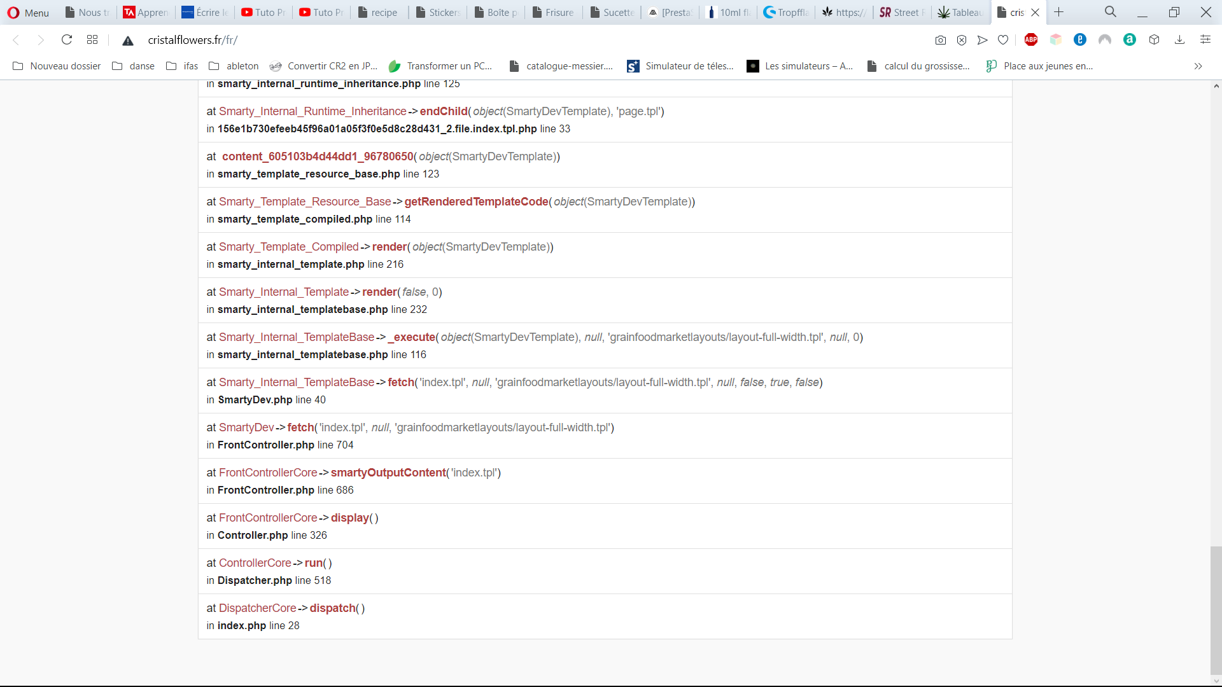The height and width of the screenshot is (687, 1222).
Task: Expand the hidden bookmarks chevron
Action: coord(1198,66)
